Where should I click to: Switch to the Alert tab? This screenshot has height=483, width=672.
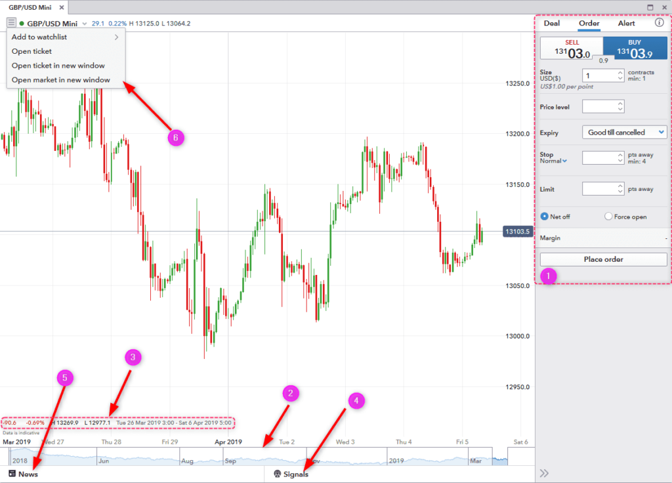(626, 24)
